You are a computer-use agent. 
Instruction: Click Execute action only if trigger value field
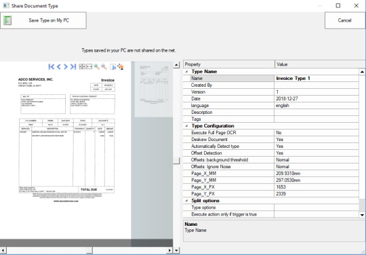coord(317,214)
